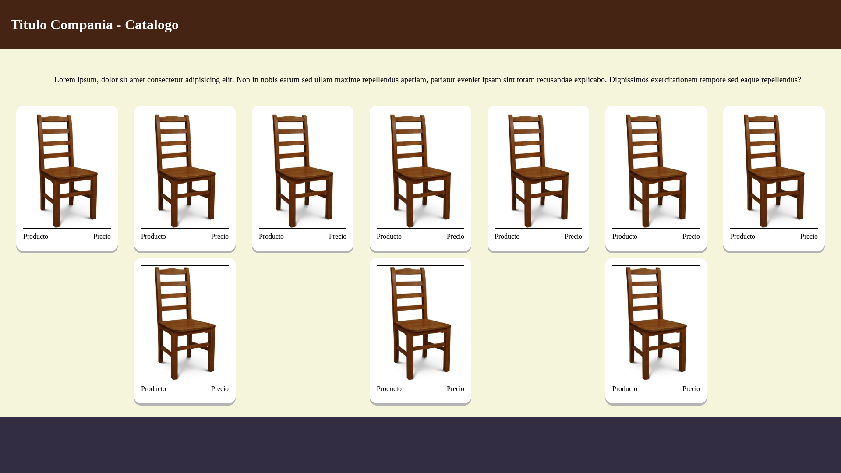Click Precio on seventh top-row card
This screenshot has height=473, width=841.
(x=809, y=236)
